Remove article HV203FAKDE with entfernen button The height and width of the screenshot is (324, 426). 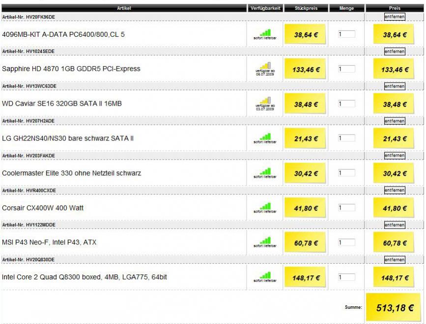tap(395, 156)
